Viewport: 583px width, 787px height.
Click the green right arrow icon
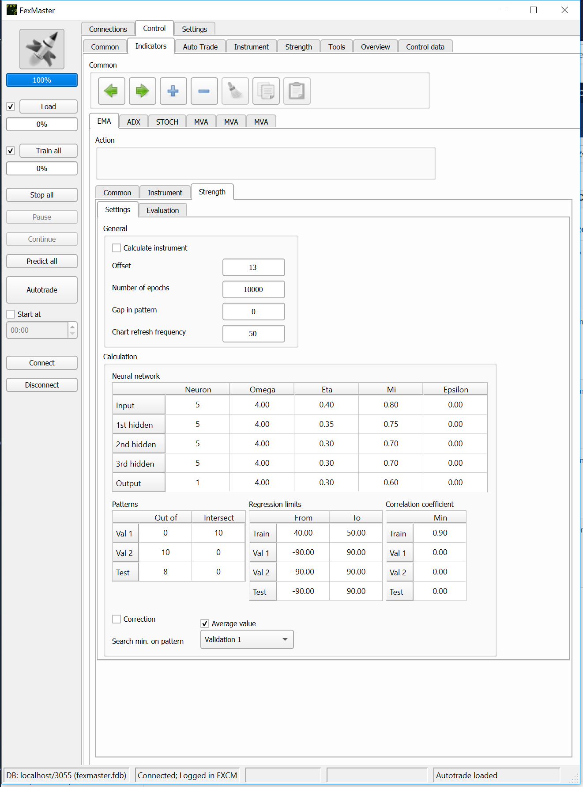[x=142, y=91]
